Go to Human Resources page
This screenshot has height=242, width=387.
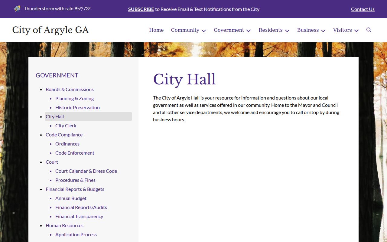click(x=64, y=225)
